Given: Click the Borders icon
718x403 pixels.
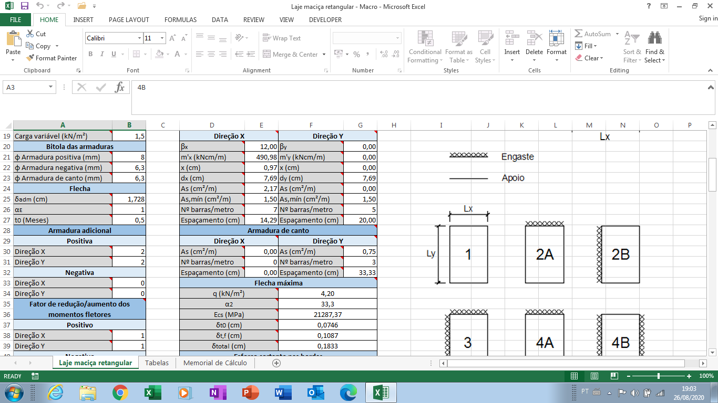Looking at the screenshot, I should click(x=136, y=54).
